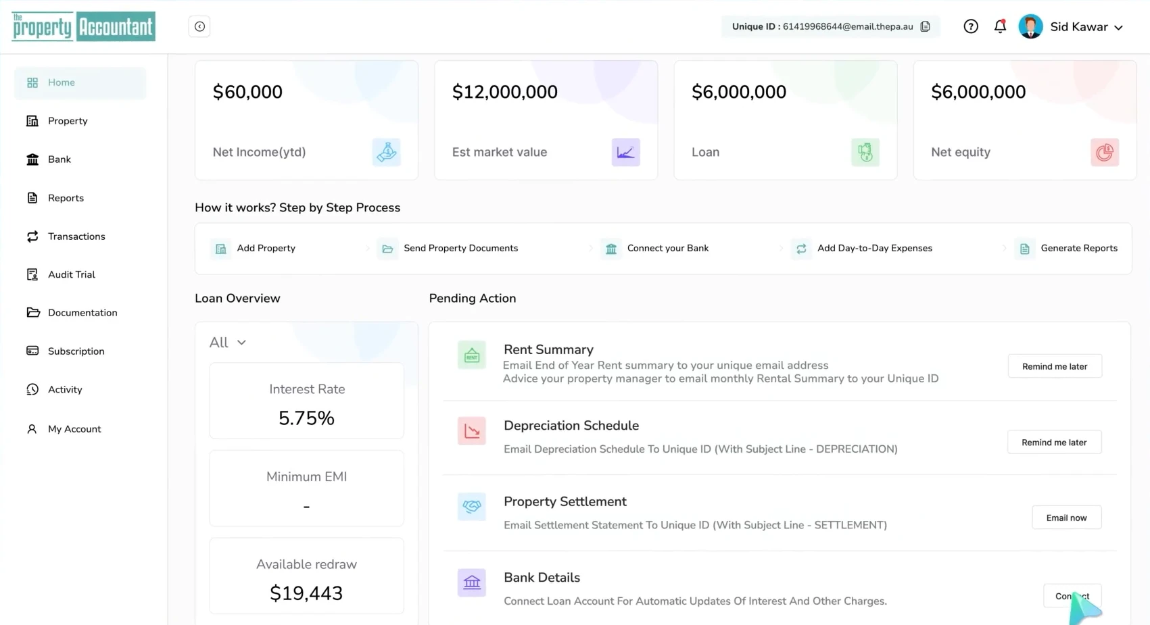Click the Loan Overview heading
This screenshot has height=625, width=1150.
237,299
